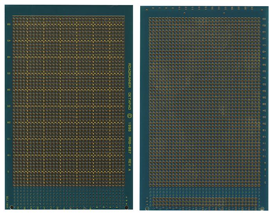
Task: Click the REV A revision marking
Action: pos(129,165)
